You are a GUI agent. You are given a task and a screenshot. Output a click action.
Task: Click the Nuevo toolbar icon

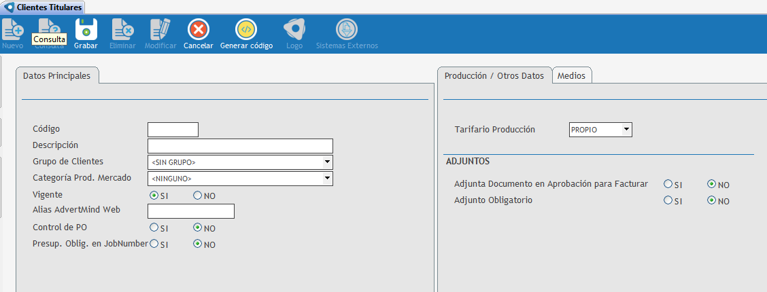[13, 30]
